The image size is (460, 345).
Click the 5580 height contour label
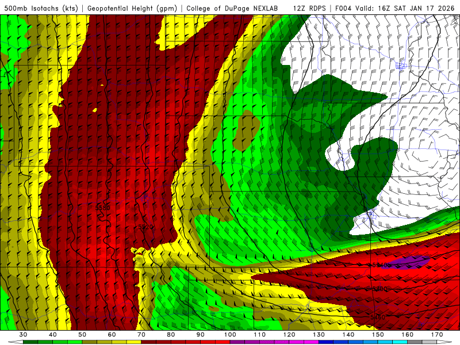point(103,208)
